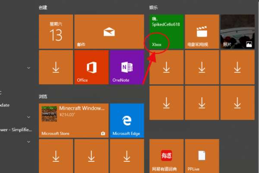Viewport: 259px width, 173px height.
Task: Open the app entry ending in 'date'
Action: click(x=5, y=105)
